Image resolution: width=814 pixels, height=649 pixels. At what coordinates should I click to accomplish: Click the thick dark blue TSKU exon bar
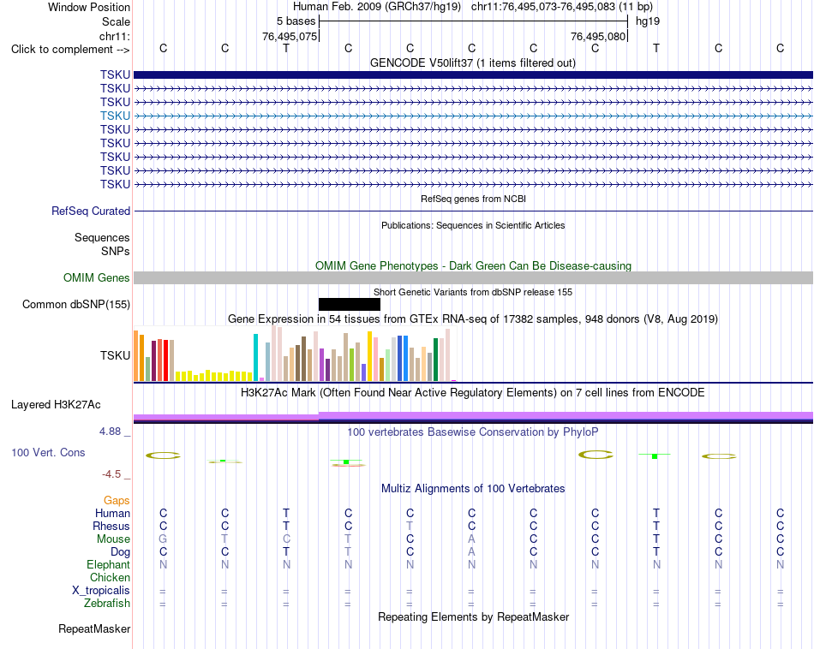pyautogui.click(x=473, y=74)
